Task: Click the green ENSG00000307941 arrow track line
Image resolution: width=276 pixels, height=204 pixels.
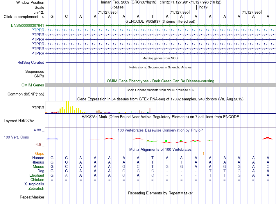Action: 160,26
